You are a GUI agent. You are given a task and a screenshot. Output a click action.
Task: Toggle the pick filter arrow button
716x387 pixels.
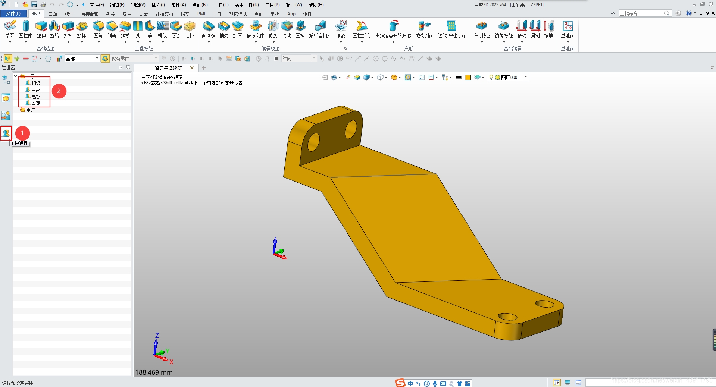7,59
